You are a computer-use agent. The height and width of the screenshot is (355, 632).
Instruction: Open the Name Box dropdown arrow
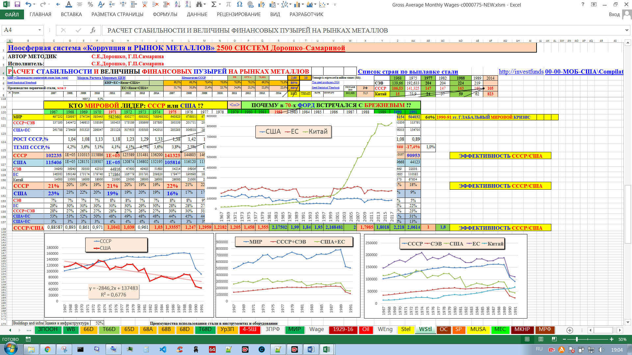pos(39,30)
